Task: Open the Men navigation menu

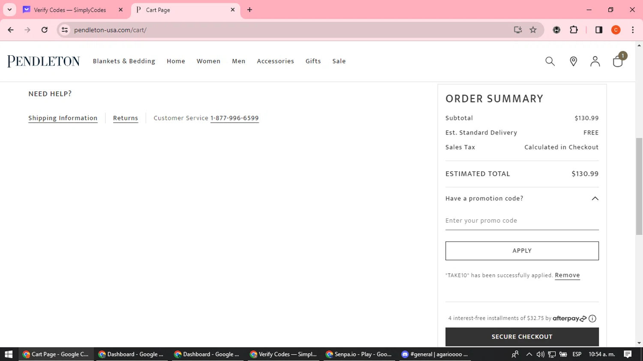Action: pyautogui.click(x=239, y=61)
